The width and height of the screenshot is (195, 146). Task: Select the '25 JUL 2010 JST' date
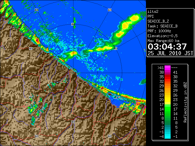point(170,53)
